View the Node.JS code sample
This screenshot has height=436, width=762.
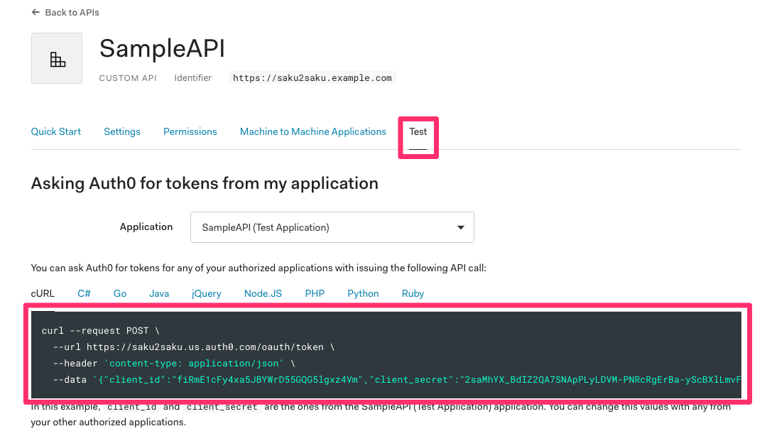pos(263,293)
